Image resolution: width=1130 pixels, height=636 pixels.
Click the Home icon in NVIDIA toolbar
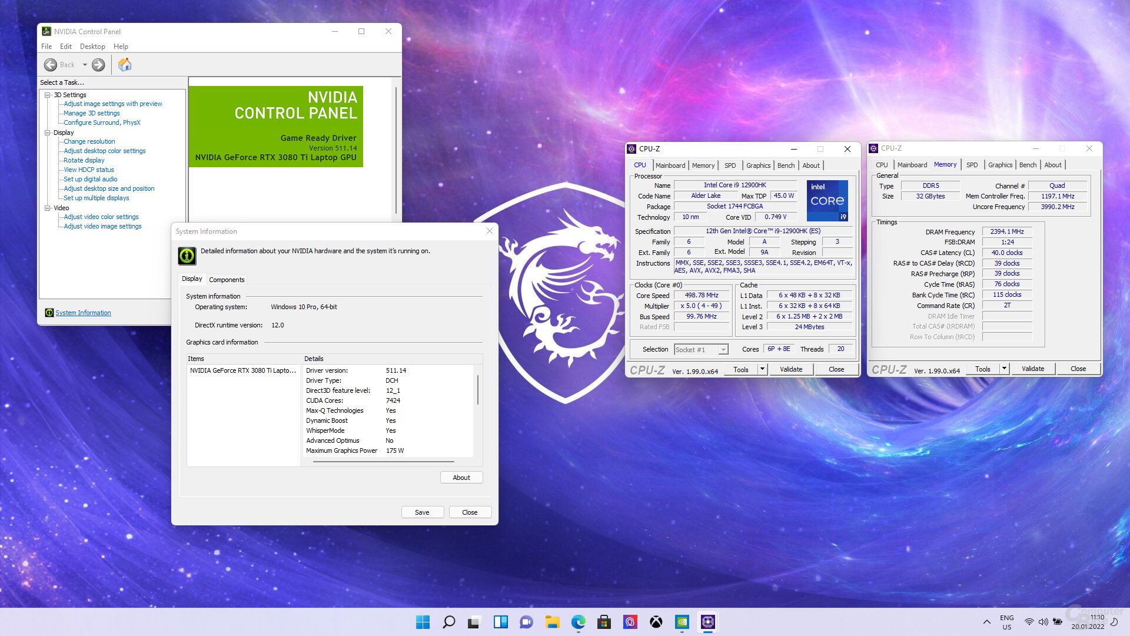pos(124,65)
